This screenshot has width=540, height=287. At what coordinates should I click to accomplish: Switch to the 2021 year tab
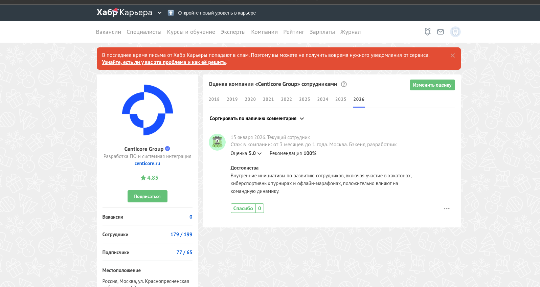pos(268,99)
